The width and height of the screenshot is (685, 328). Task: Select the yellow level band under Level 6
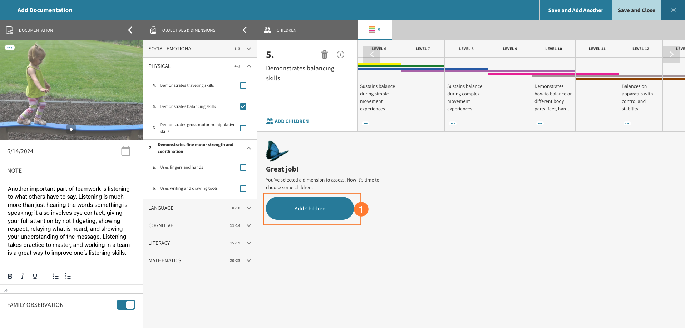tap(379, 63)
